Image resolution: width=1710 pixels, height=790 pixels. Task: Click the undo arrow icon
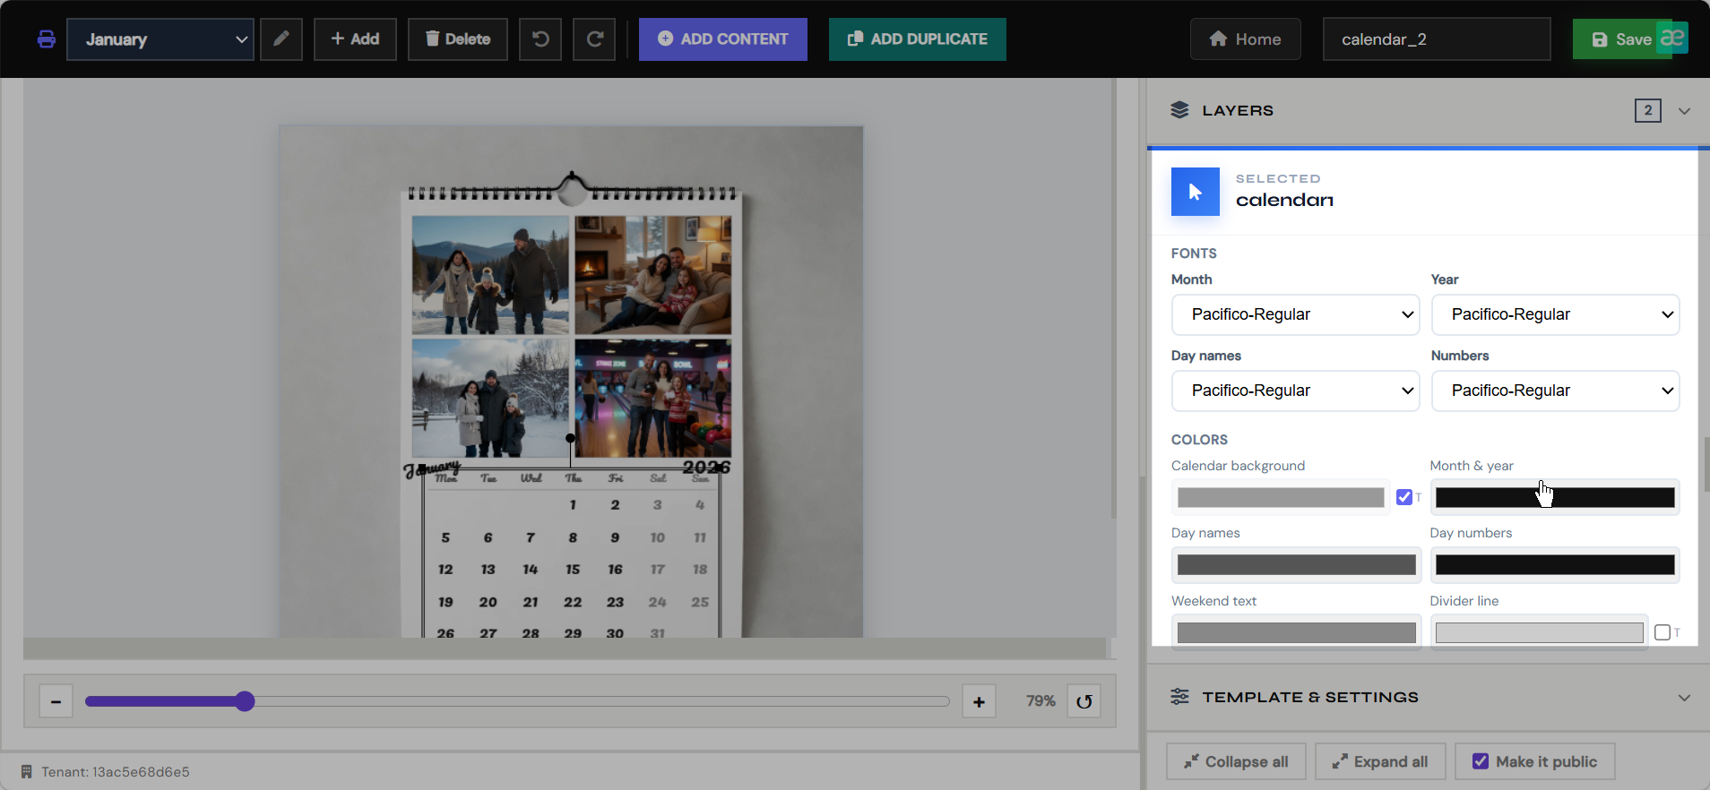tap(540, 39)
